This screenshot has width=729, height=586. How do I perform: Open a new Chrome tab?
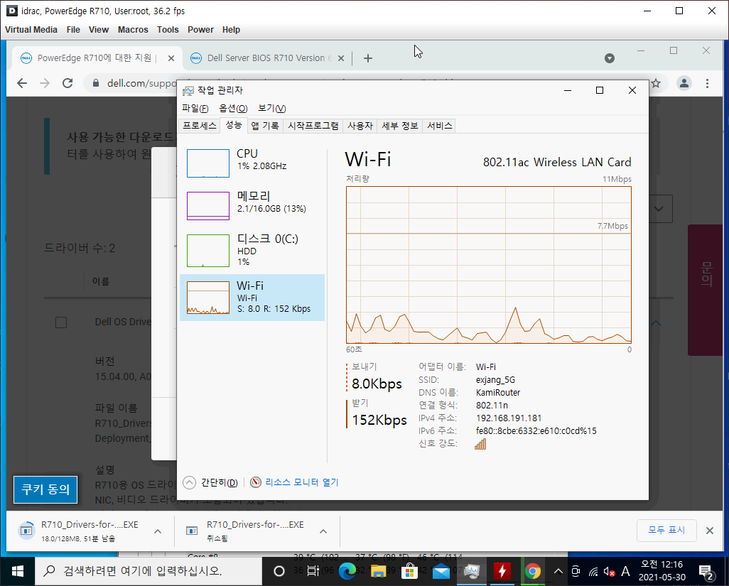[x=368, y=58]
